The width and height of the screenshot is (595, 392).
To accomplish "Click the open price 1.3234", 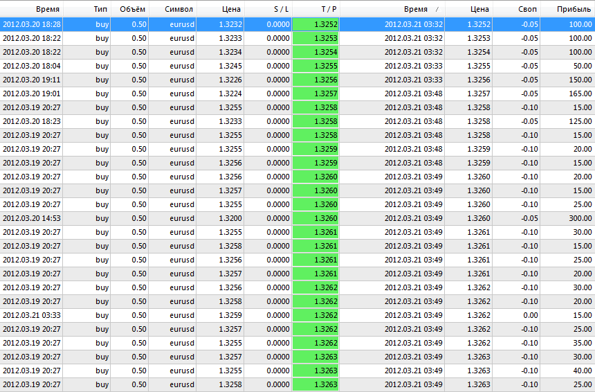I will tap(230, 52).
